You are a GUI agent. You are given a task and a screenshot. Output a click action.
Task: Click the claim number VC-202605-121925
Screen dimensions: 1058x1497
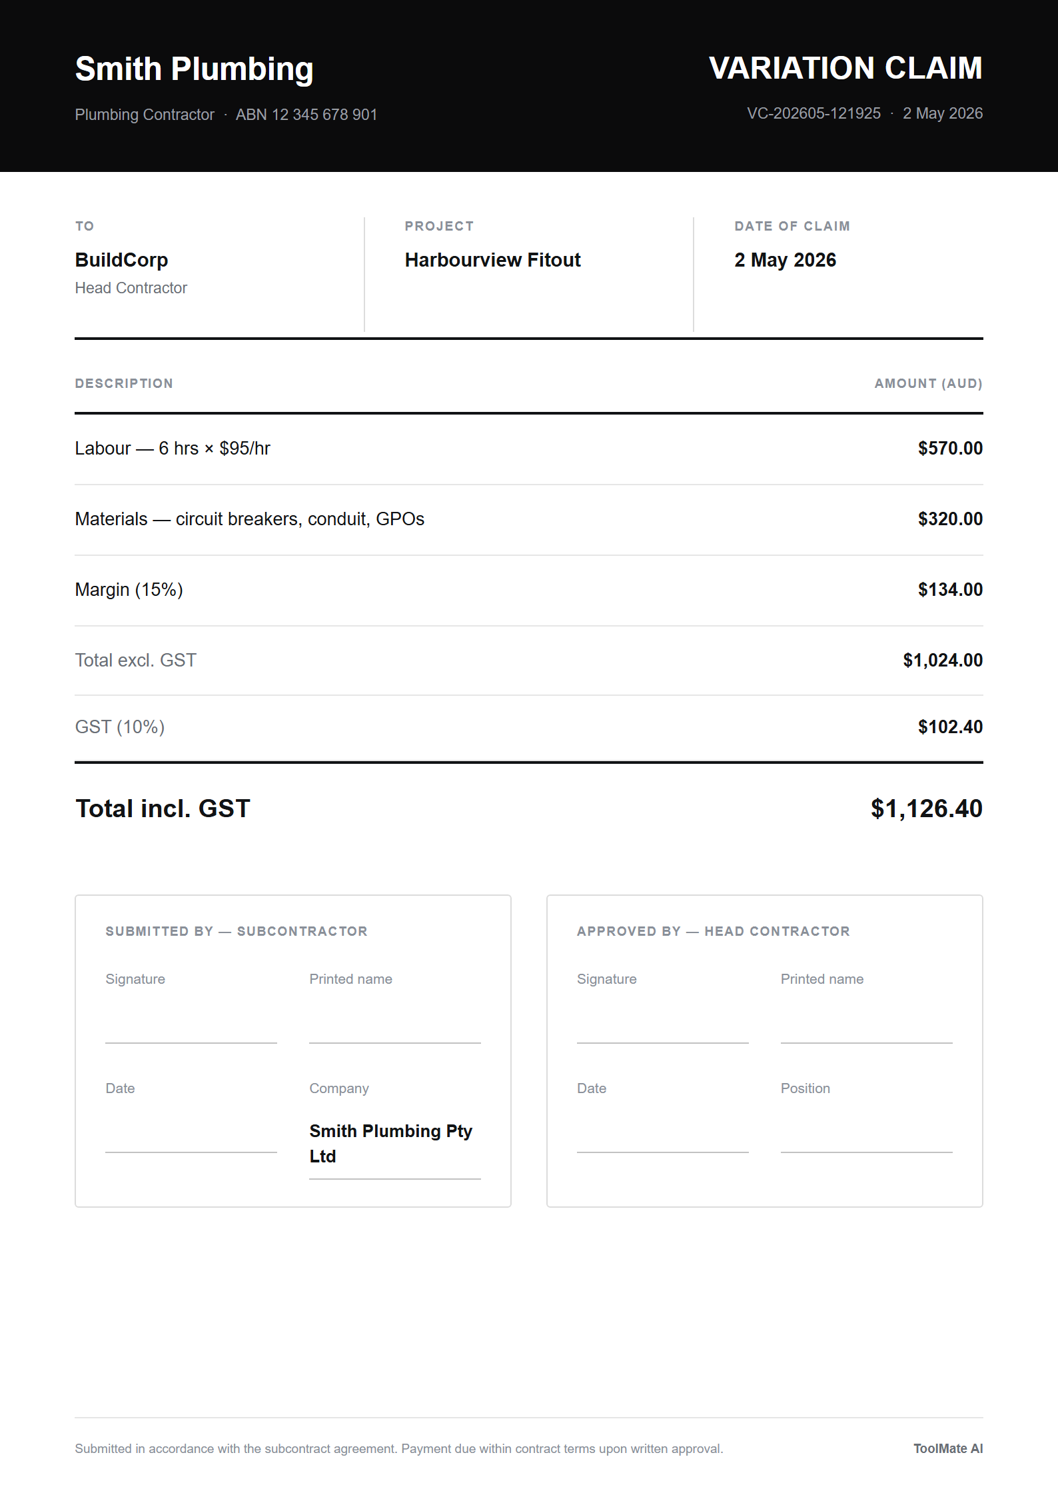(x=813, y=113)
